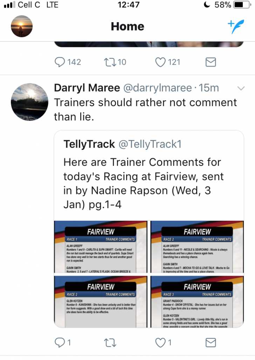Tap the compose new tweet feather icon
The image size is (255, 360).
tap(236, 26)
